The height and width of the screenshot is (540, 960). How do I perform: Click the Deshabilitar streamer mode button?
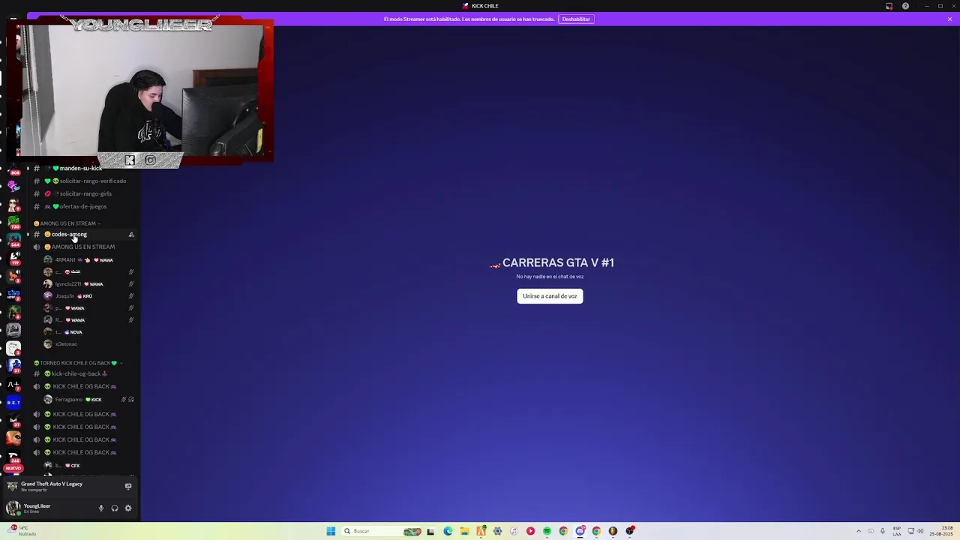[x=576, y=19]
